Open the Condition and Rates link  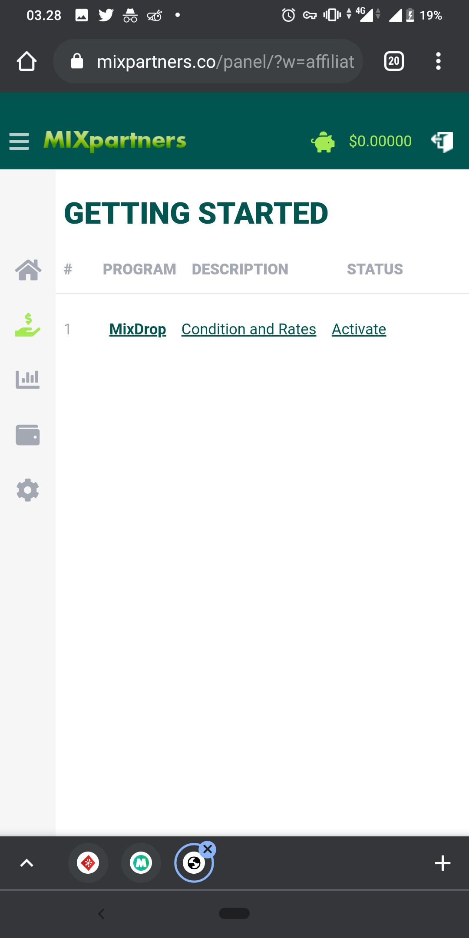click(248, 329)
